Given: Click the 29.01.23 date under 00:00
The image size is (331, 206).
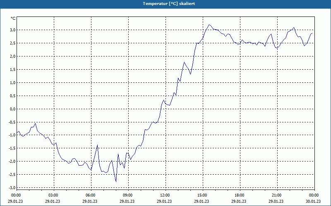Looking at the screenshot, I should pos(15,201).
